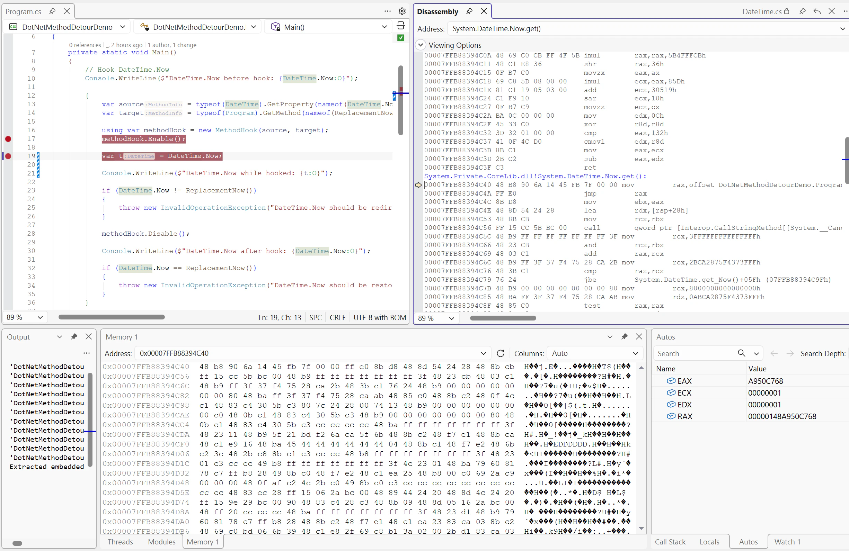The width and height of the screenshot is (849, 551).
Task: Pin the Disassembly tab
Action: pos(469,11)
